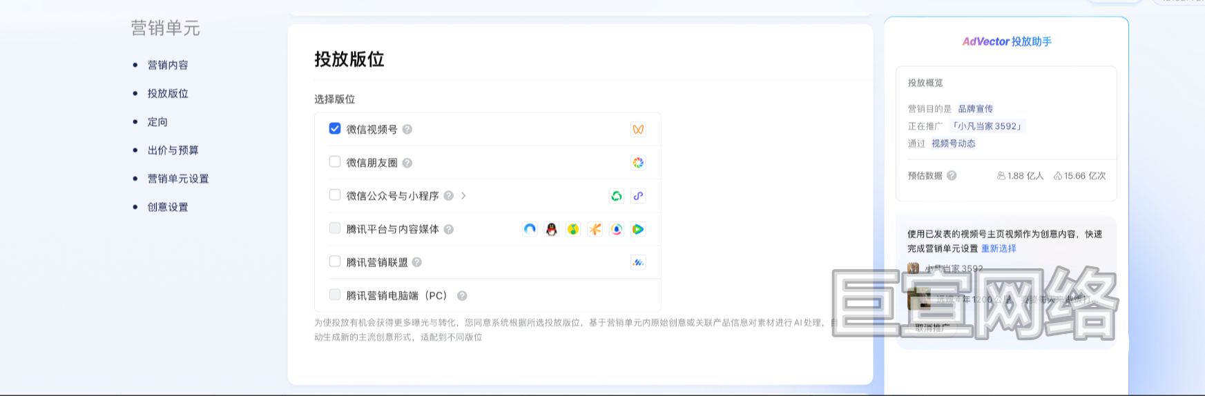Click the 取消推广 button

click(932, 328)
